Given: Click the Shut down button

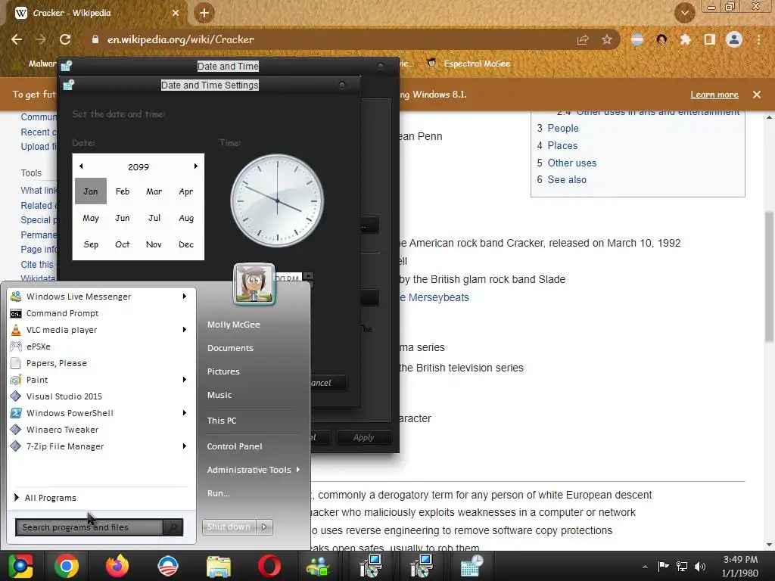Looking at the screenshot, I should (x=229, y=527).
